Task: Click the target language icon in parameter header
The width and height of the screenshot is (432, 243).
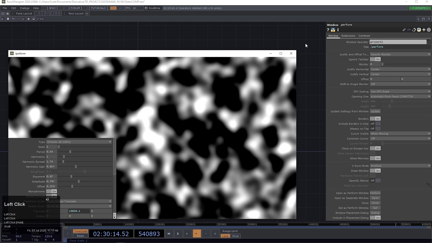Action: tap(429, 30)
